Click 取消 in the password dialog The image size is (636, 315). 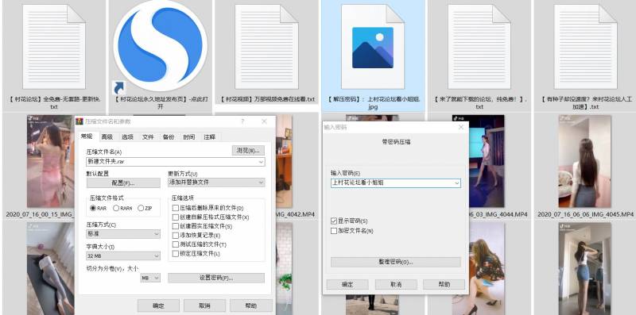[395, 284]
